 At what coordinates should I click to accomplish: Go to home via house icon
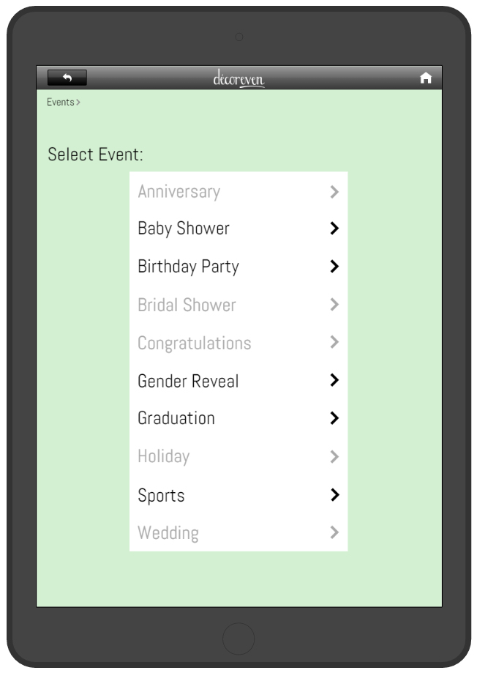click(425, 78)
